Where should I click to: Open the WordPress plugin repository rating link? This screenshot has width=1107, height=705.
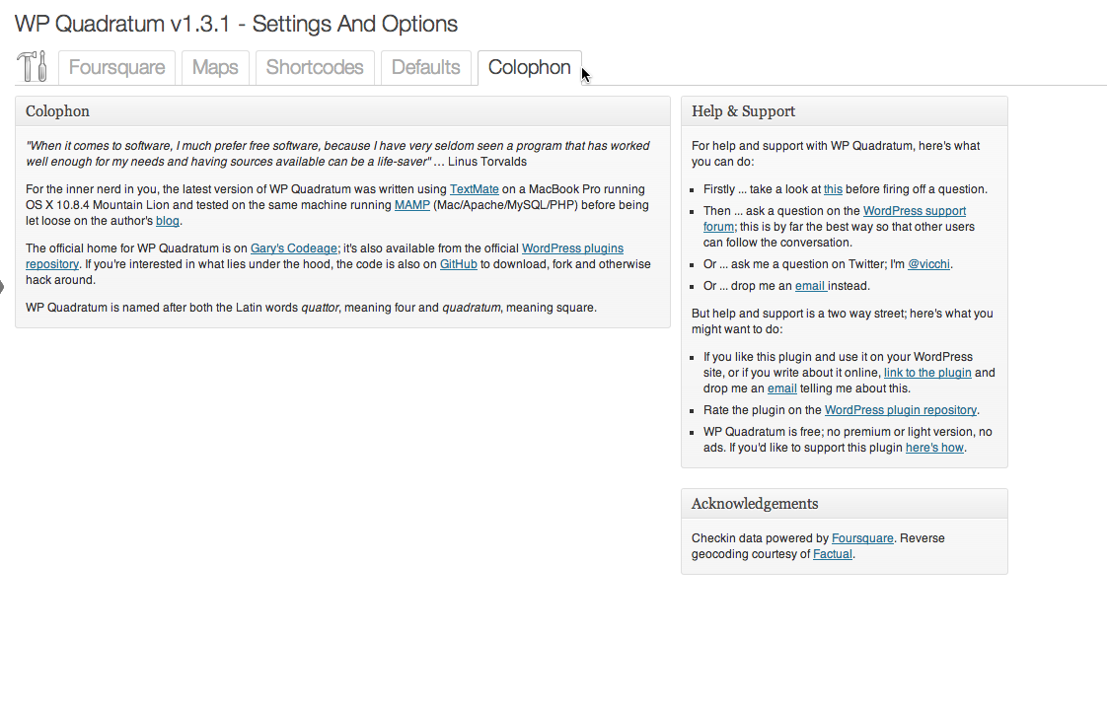[x=901, y=410]
